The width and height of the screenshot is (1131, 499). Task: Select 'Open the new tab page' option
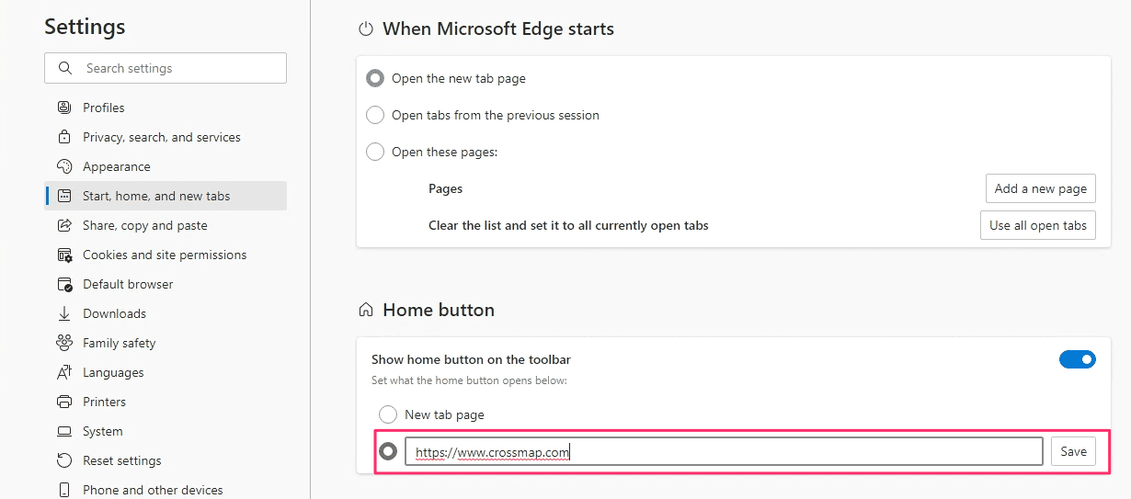[375, 78]
